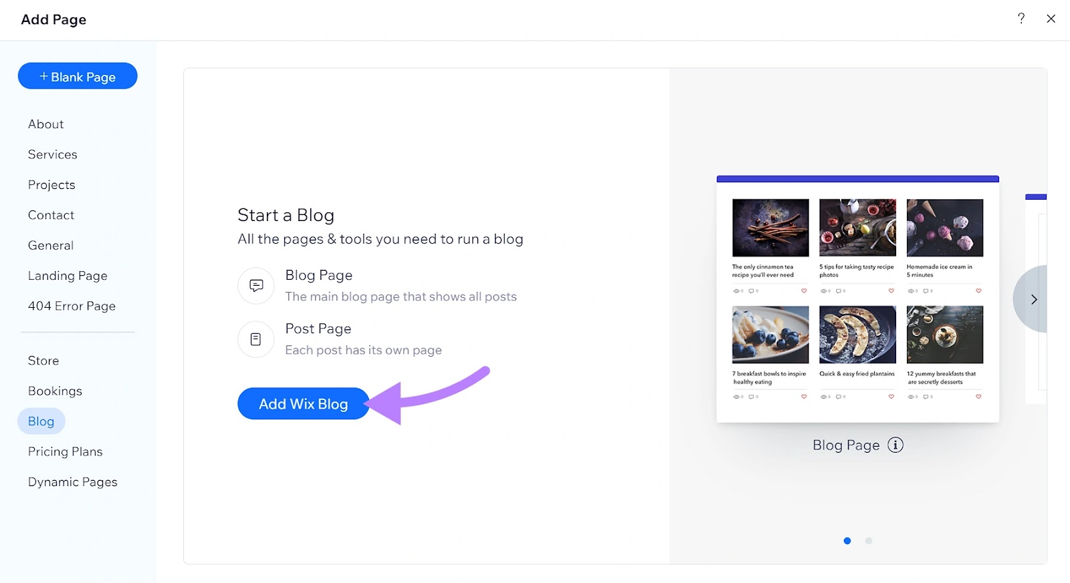
Task: Click 'Each post has its own page' text
Action: (363, 350)
